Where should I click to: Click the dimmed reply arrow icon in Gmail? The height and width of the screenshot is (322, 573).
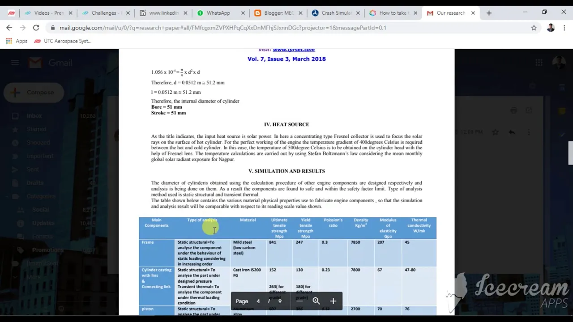coord(512,132)
